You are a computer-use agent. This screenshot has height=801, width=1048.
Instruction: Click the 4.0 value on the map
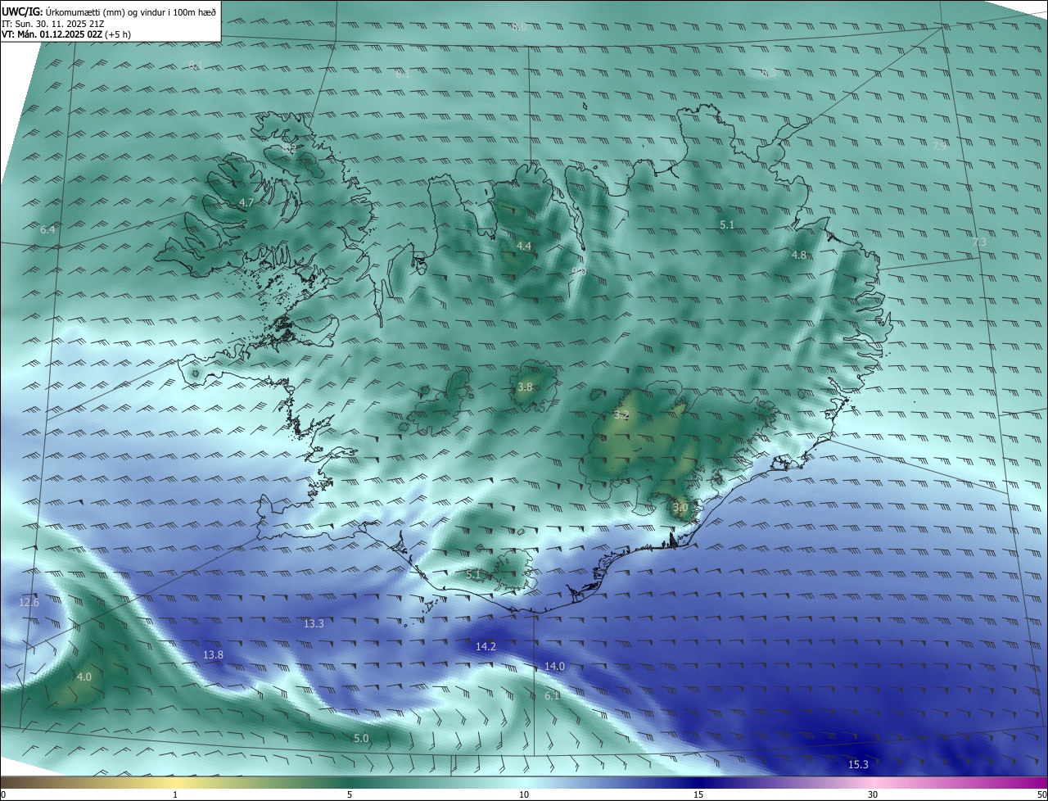coord(84,677)
